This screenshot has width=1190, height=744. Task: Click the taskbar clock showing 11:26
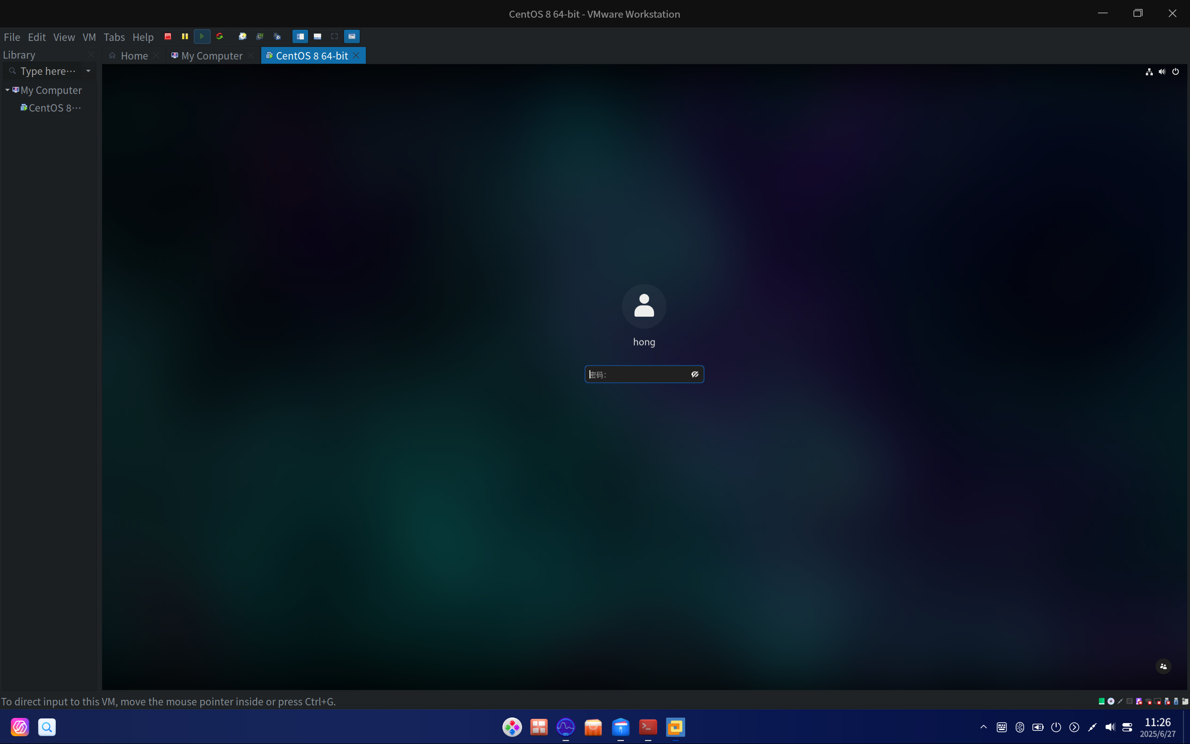[x=1157, y=727]
